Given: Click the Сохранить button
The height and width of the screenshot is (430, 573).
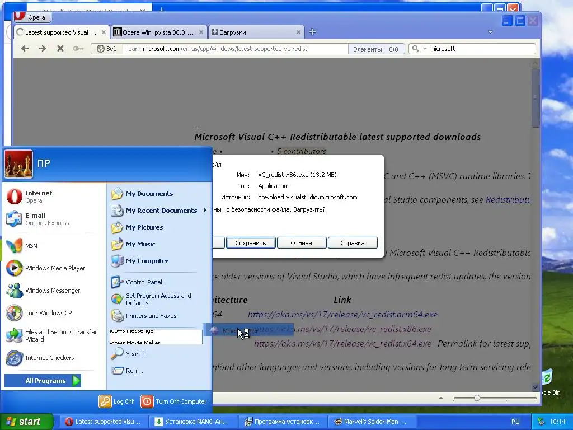Looking at the screenshot, I should click(250, 243).
